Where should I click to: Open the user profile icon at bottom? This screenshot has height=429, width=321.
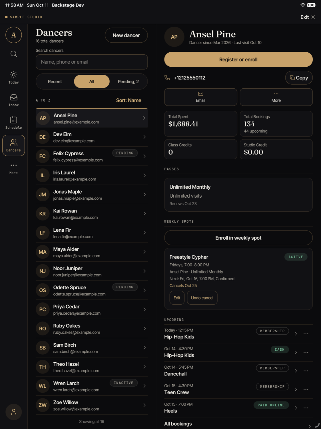point(13,412)
